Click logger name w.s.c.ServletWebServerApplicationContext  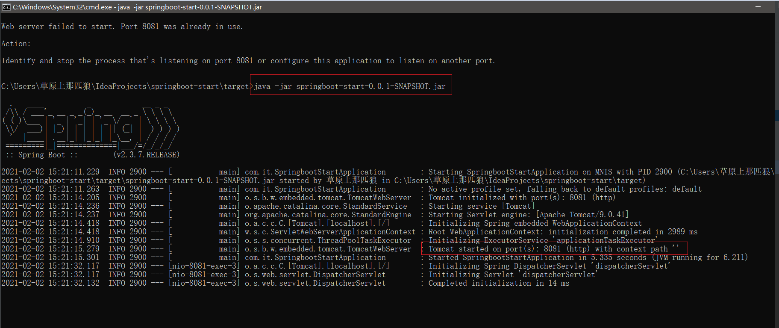pyautogui.click(x=330, y=232)
